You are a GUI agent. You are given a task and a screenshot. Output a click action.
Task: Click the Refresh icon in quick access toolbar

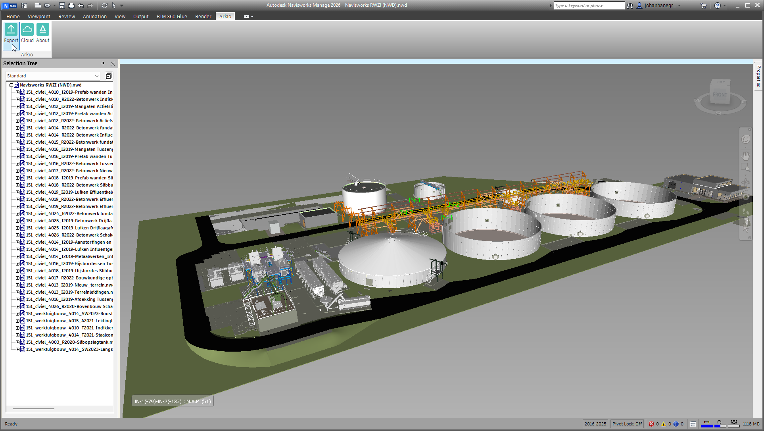click(x=104, y=6)
